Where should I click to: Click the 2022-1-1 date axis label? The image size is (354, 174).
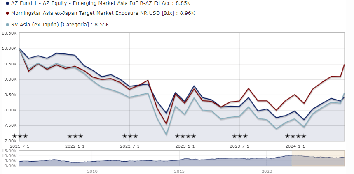tap(75, 146)
